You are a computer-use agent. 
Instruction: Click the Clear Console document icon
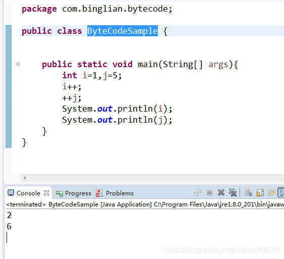tap(248, 192)
